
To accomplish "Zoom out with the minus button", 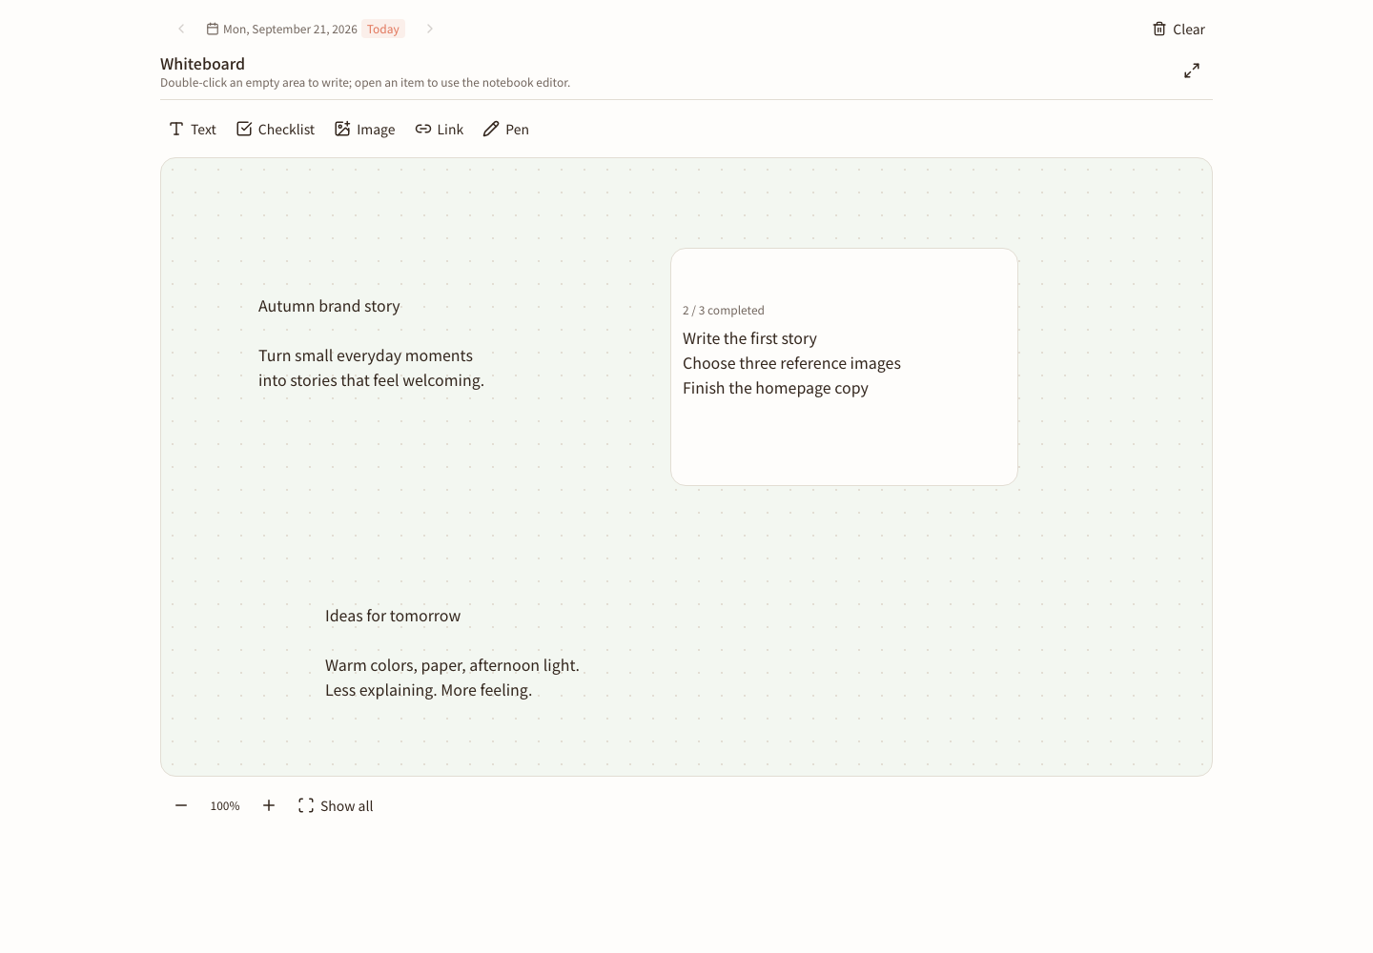I will (181, 805).
